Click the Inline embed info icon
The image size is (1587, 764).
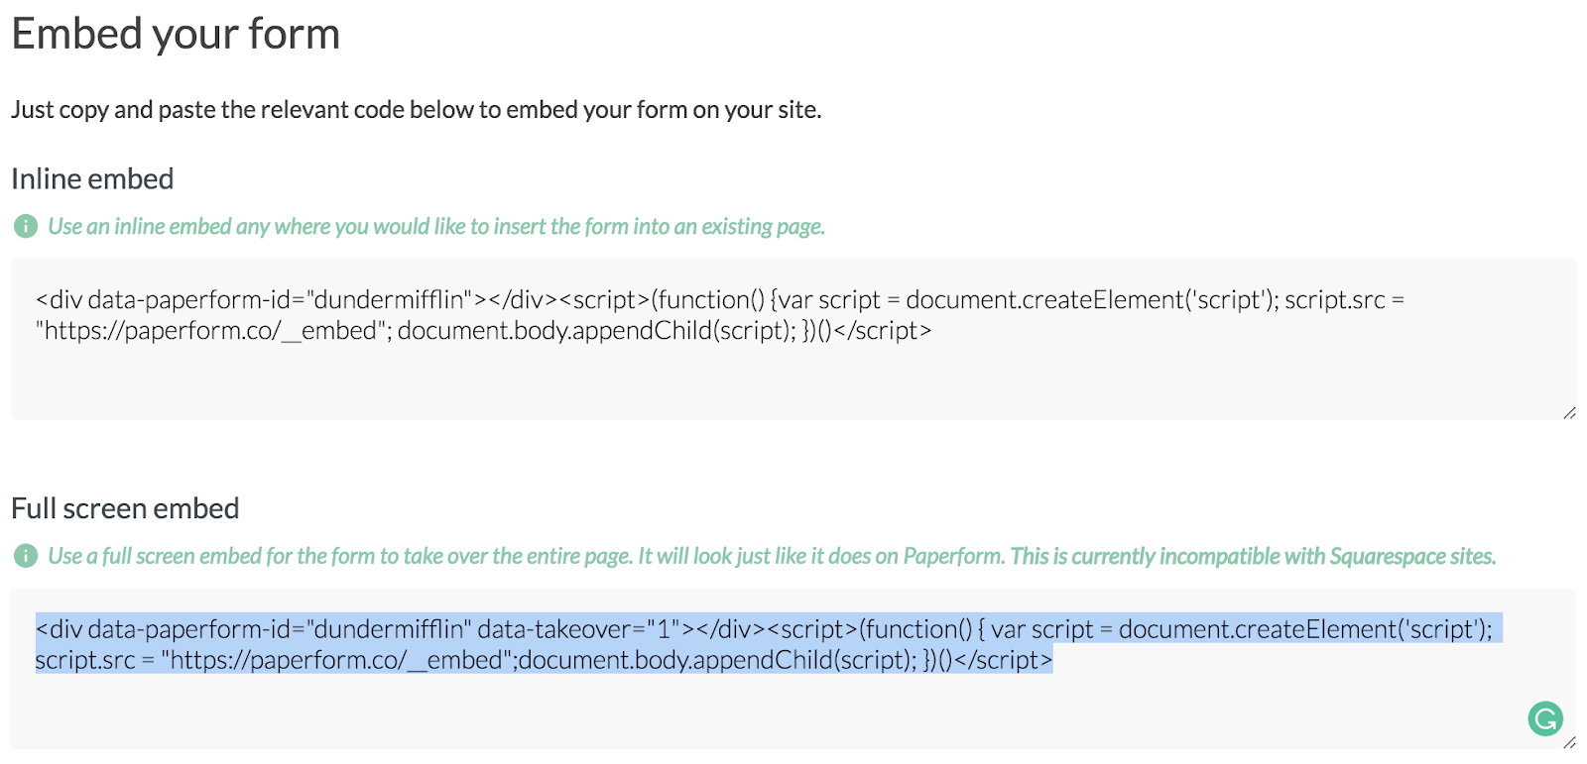(26, 227)
